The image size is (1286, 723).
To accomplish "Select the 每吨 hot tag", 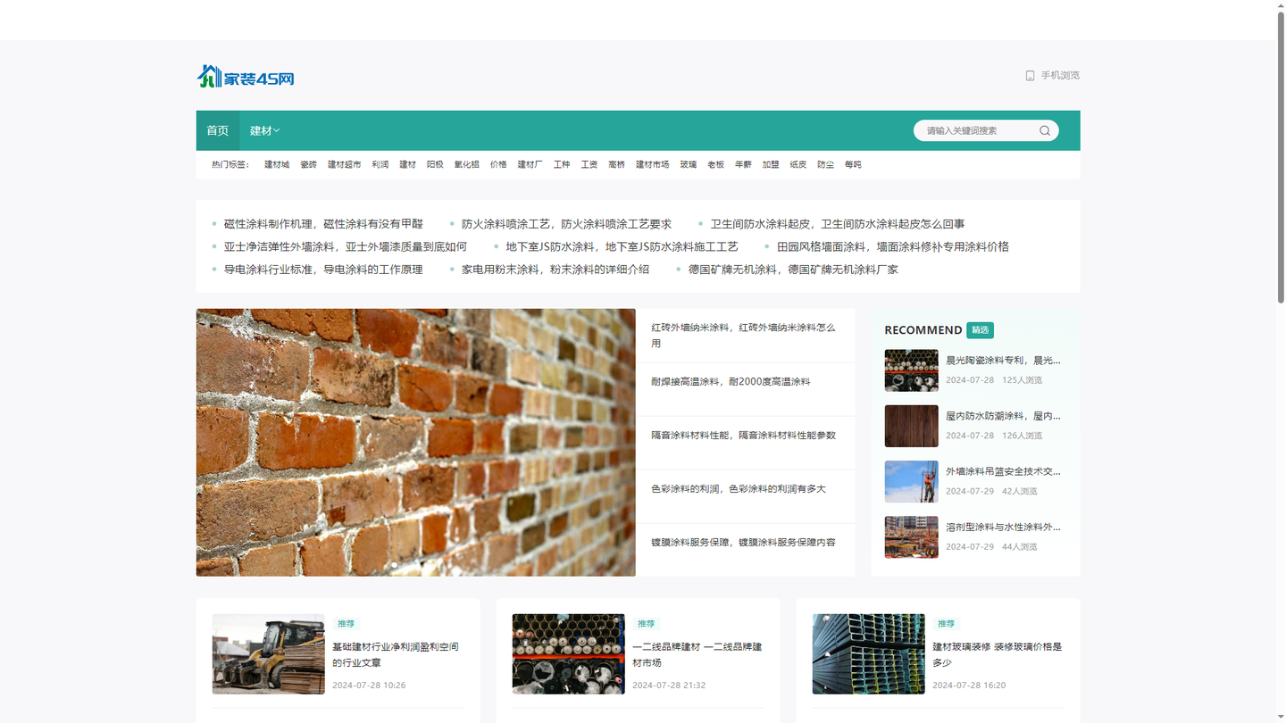I will [853, 164].
